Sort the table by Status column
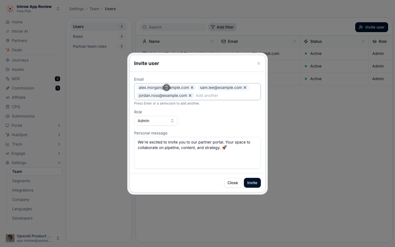 pos(363,41)
